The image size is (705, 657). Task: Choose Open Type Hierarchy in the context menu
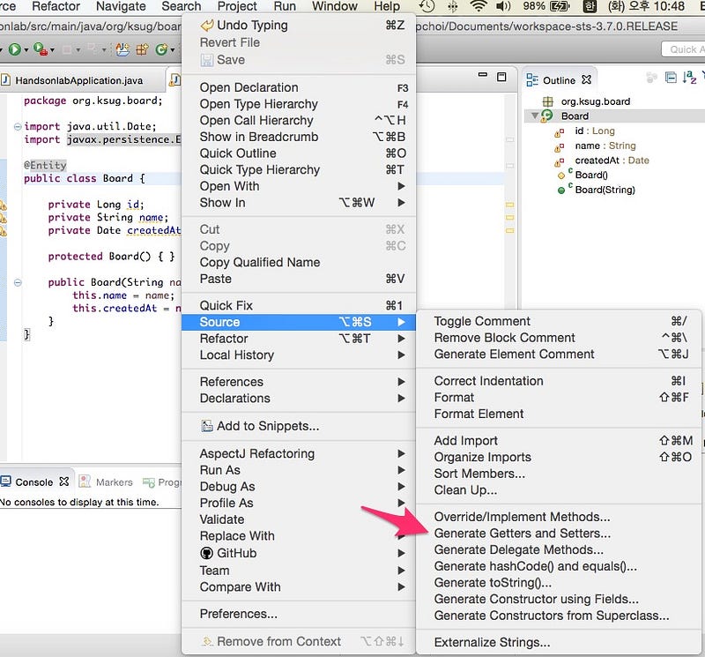(299, 104)
